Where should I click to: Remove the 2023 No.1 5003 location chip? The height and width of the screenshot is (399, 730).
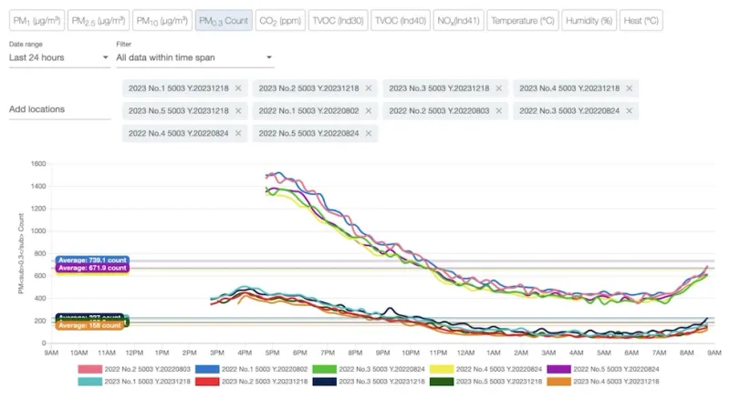click(x=238, y=88)
